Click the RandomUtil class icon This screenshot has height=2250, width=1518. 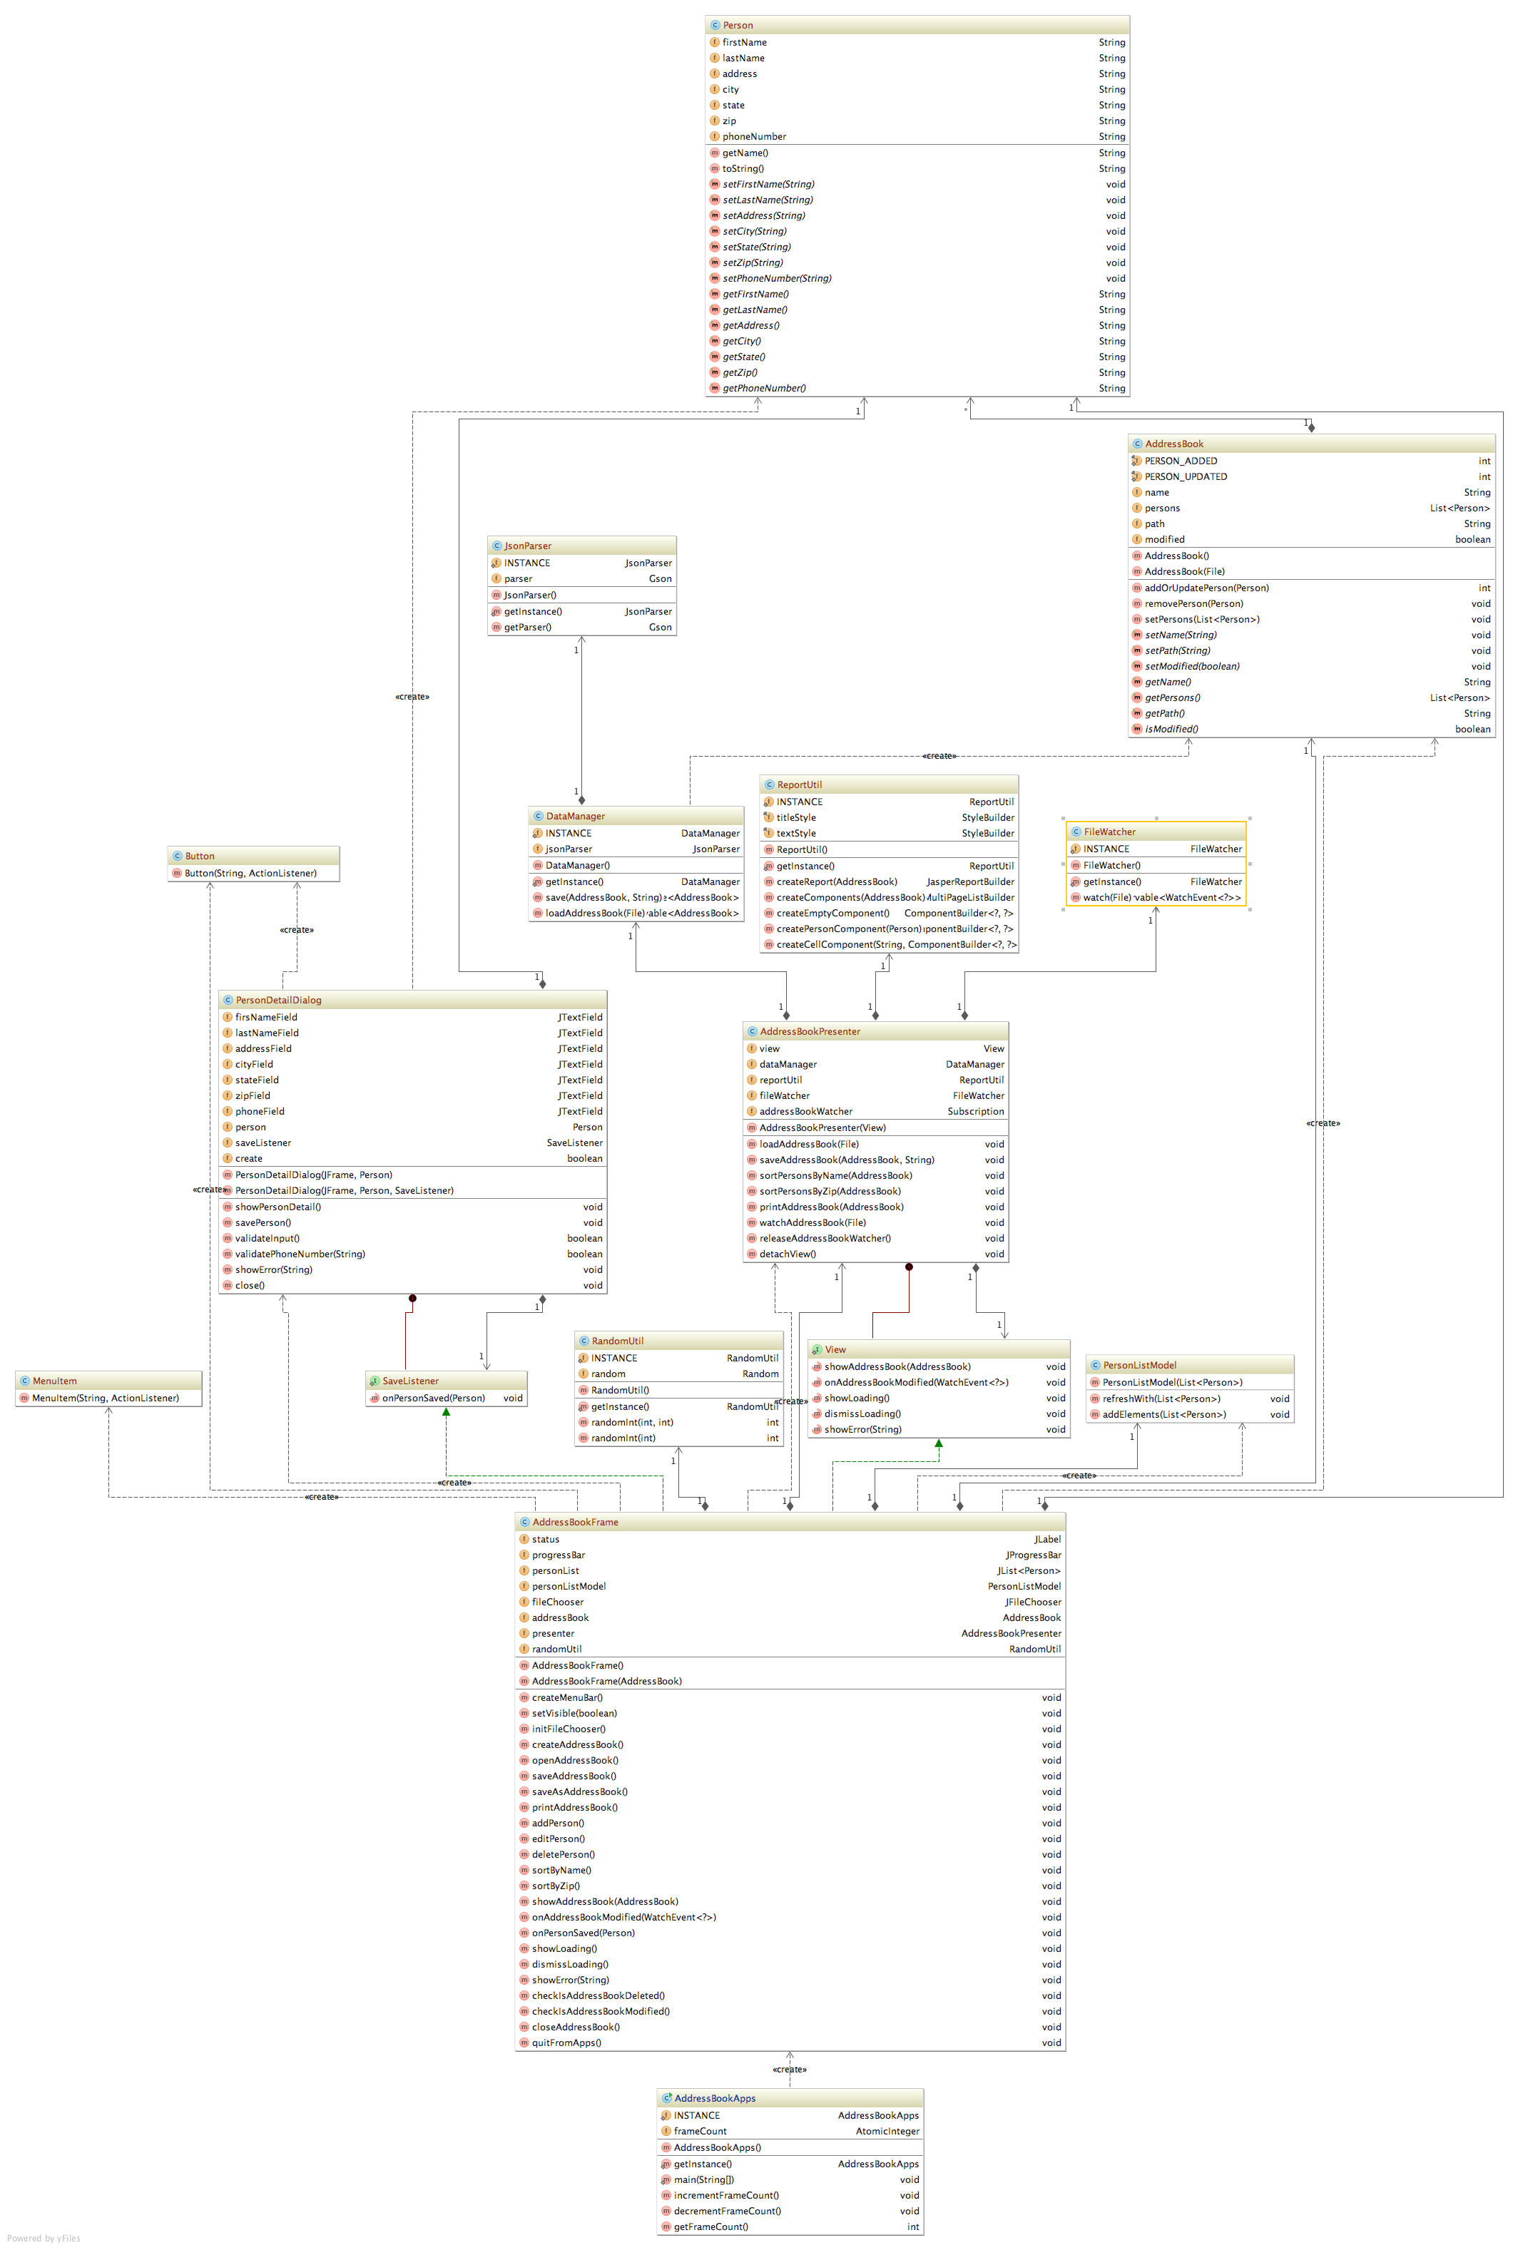(584, 1341)
